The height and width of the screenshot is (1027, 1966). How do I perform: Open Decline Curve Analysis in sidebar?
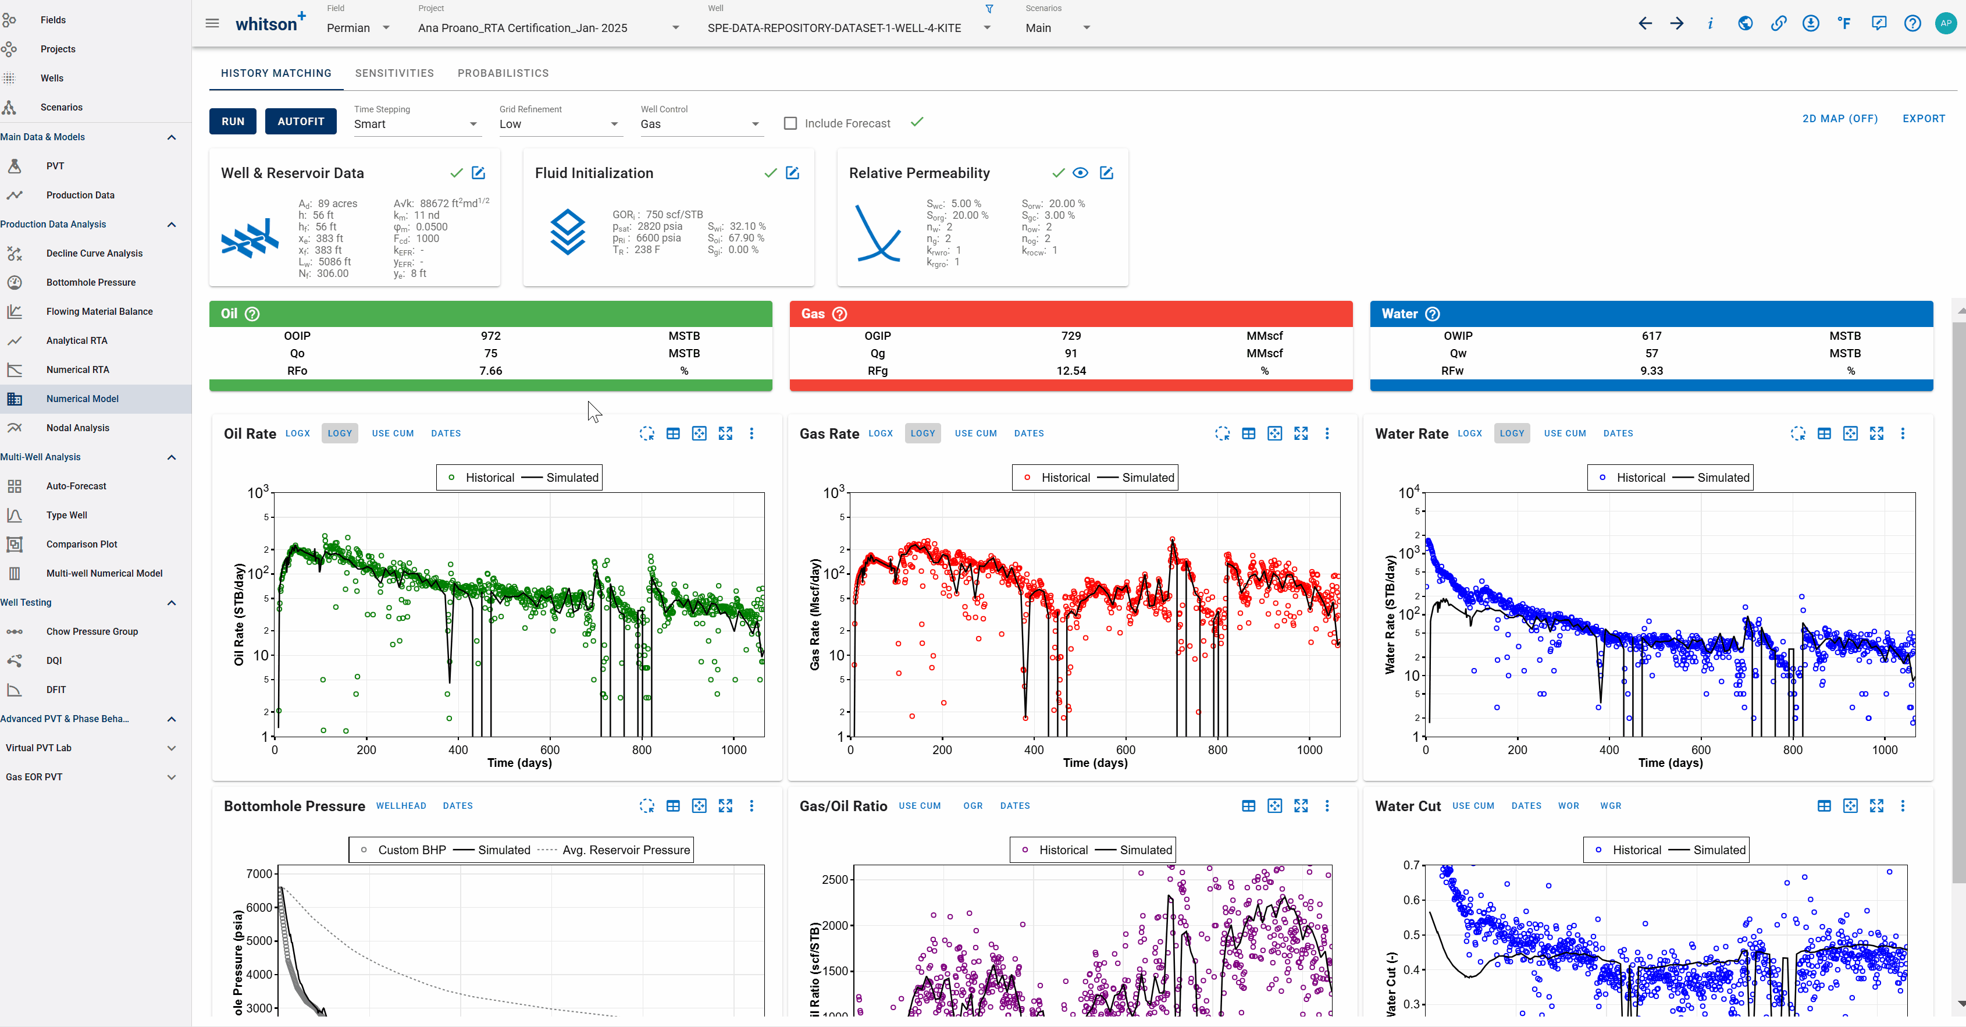coord(95,254)
